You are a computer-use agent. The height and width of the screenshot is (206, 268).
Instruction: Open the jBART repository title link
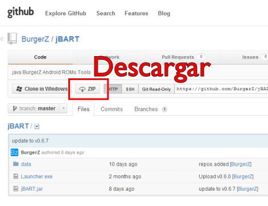67,39
